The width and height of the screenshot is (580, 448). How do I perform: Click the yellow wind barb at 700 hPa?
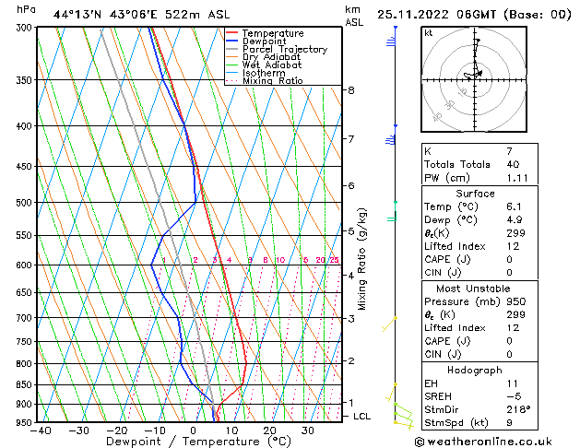pyautogui.click(x=389, y=324)
